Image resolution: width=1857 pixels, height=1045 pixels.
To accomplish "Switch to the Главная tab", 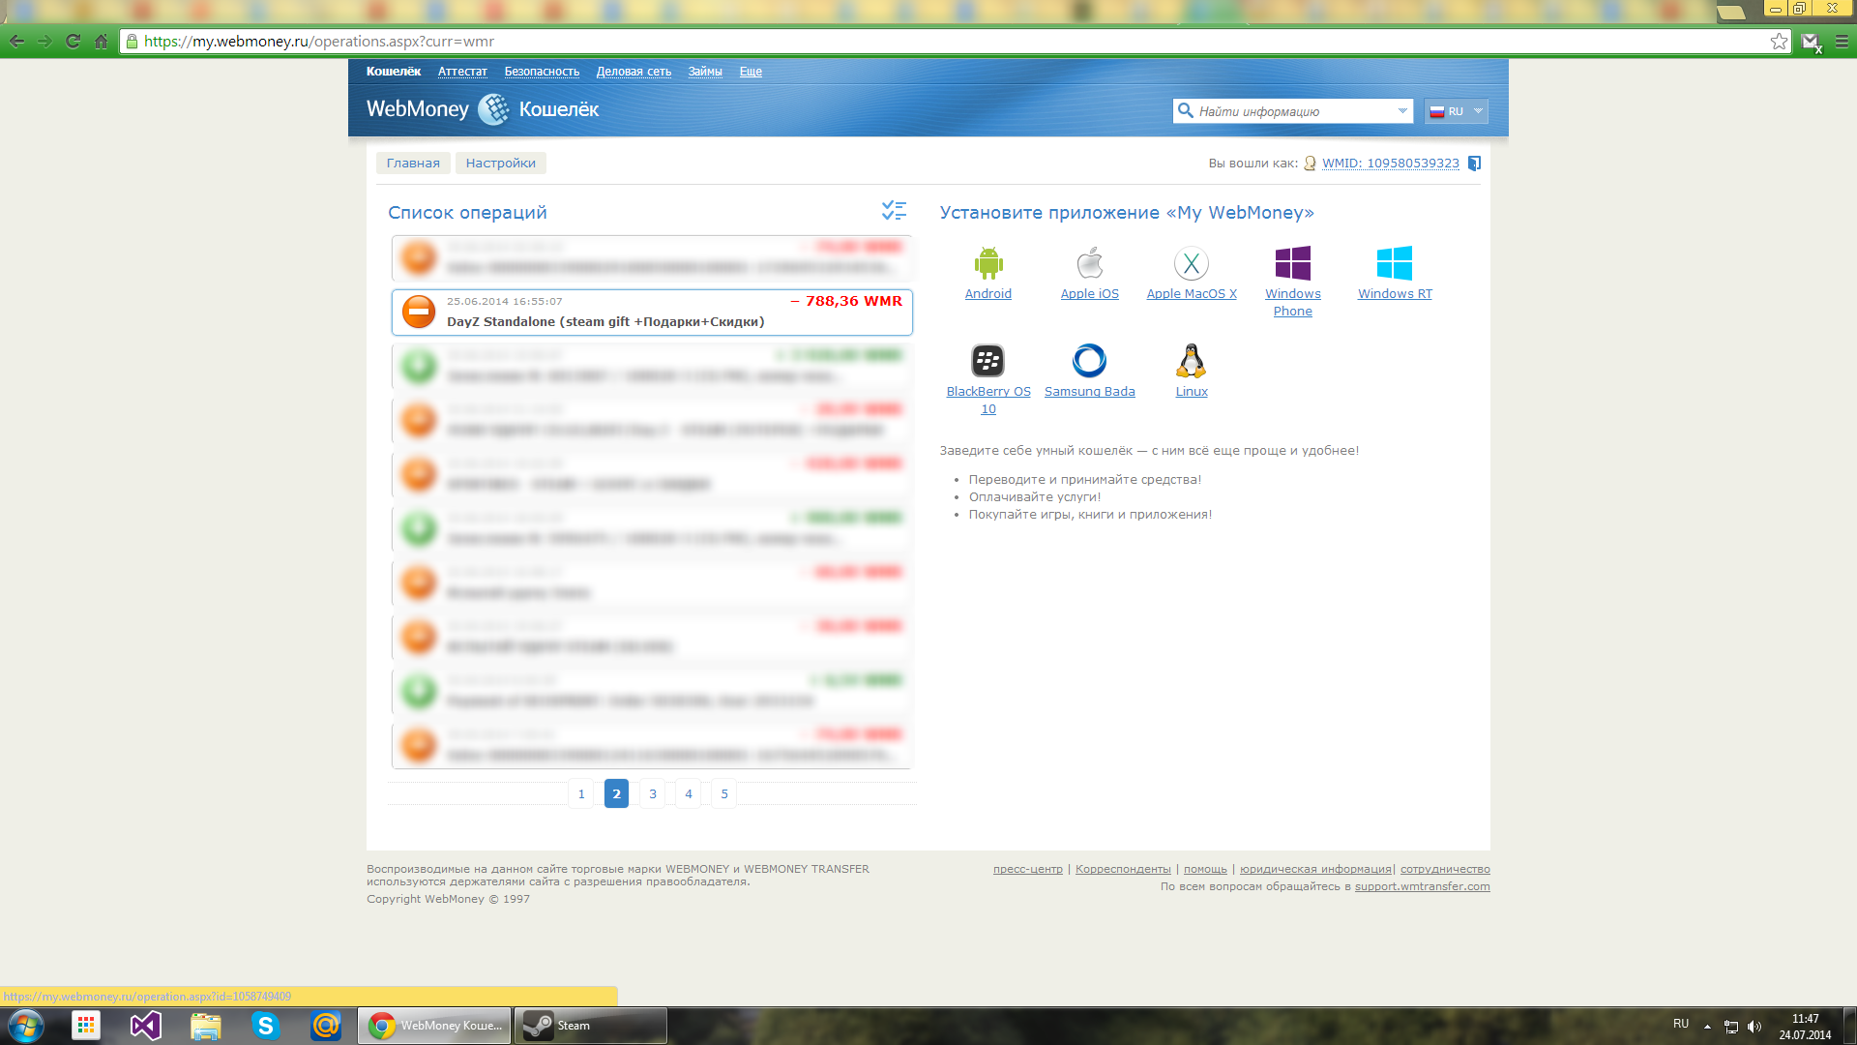I will 413,164.
